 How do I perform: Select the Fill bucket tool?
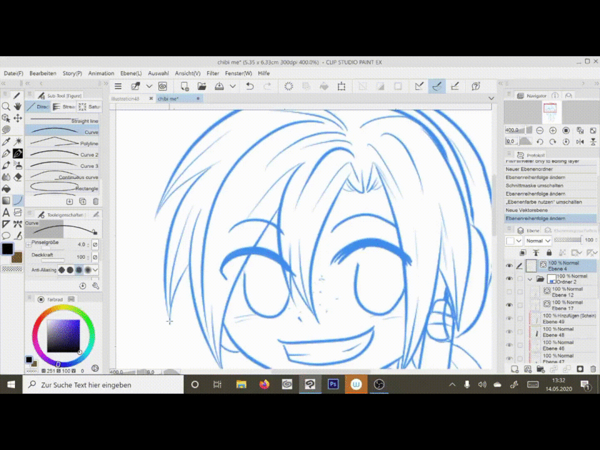(x=6, y=189)
